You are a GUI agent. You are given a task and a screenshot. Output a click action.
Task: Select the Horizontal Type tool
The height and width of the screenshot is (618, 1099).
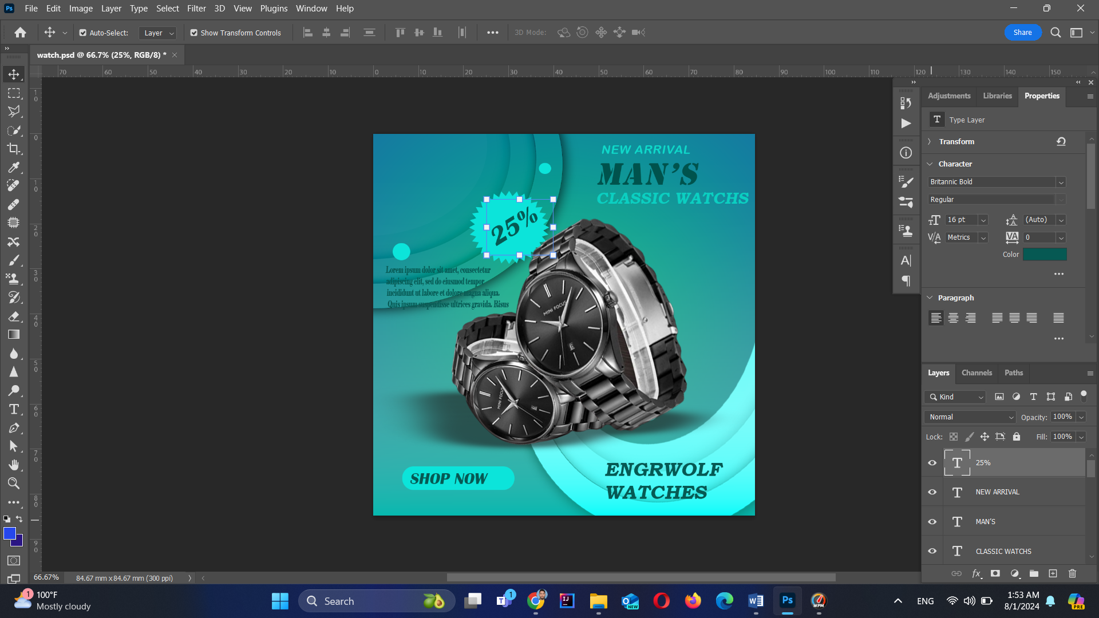click(14, 410)
